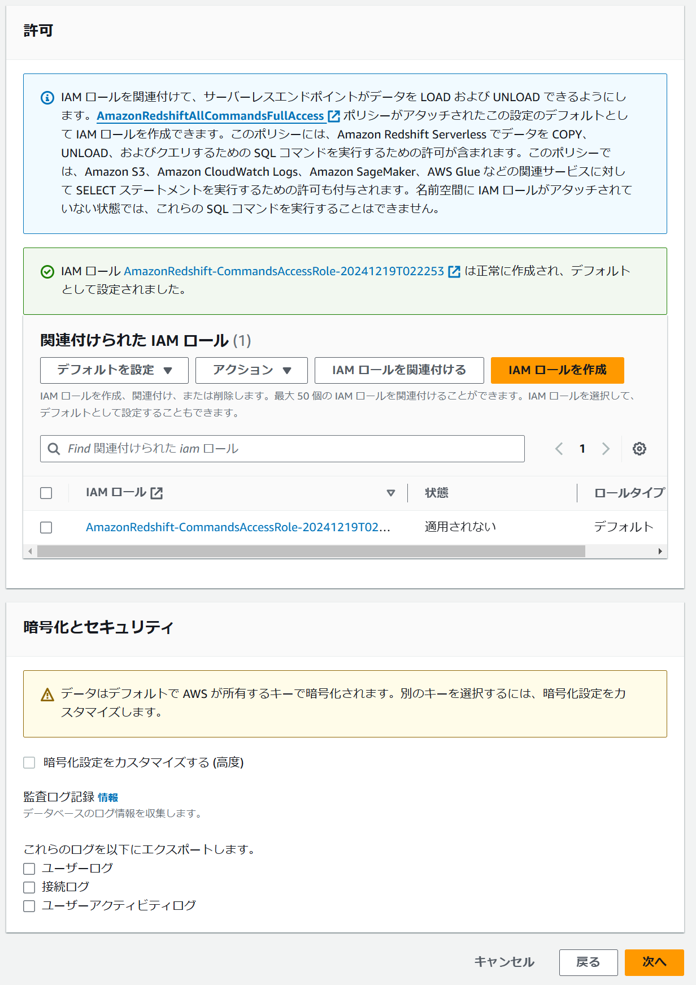This screenshot has height=985, width=696.
Task: Focus the Find 関連付けられた iam ロール search field
Action: tap(282, 449)
